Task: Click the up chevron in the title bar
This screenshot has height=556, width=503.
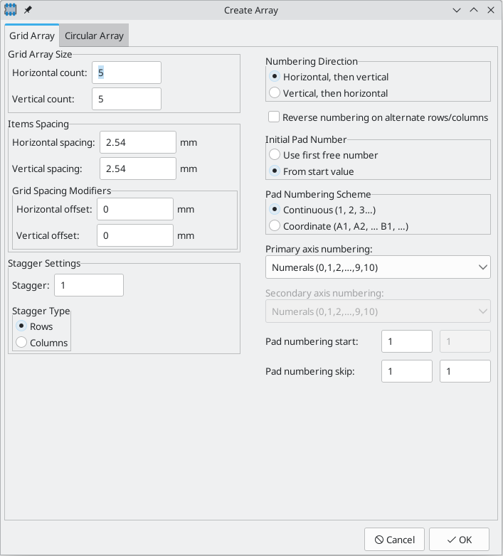Action: pos(474,10)
